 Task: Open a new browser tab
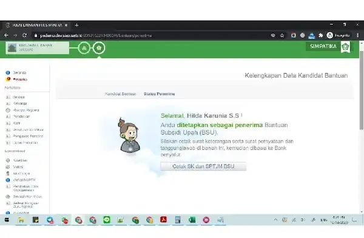click(x=76, y=25)
